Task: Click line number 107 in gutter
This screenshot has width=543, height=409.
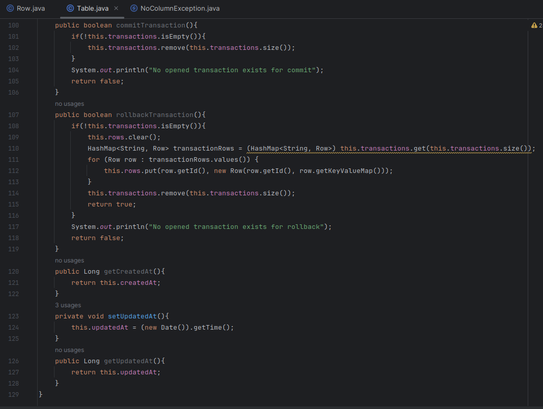Action: 14,115
